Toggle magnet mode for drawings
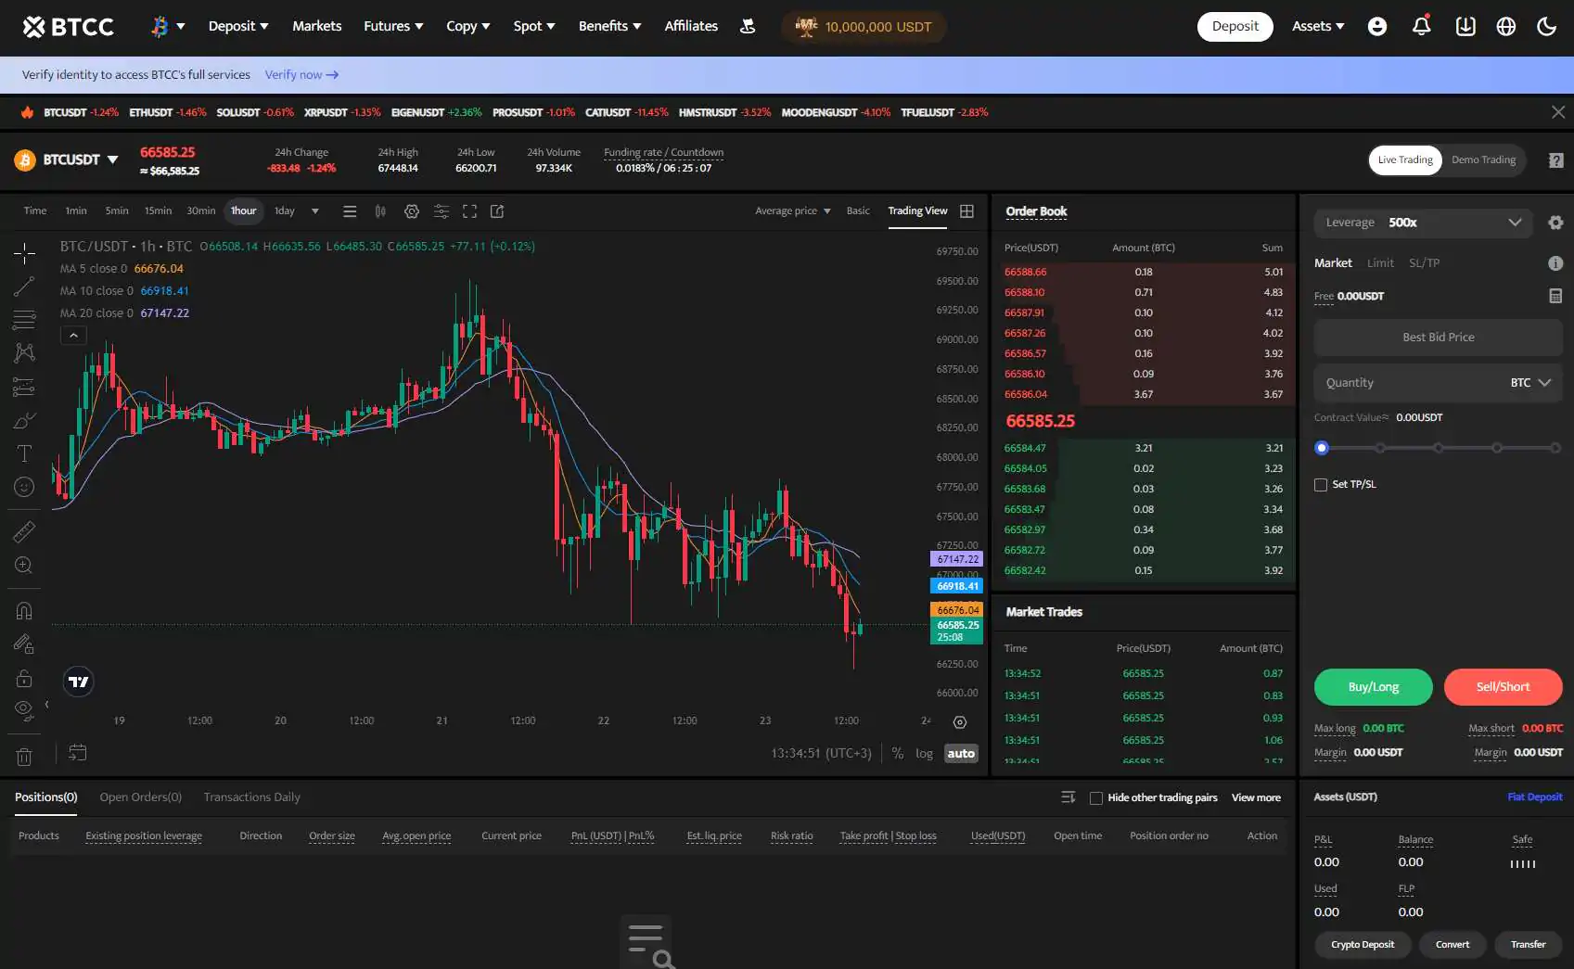Viewport: 1574px width, 969px height. (24, 611)
